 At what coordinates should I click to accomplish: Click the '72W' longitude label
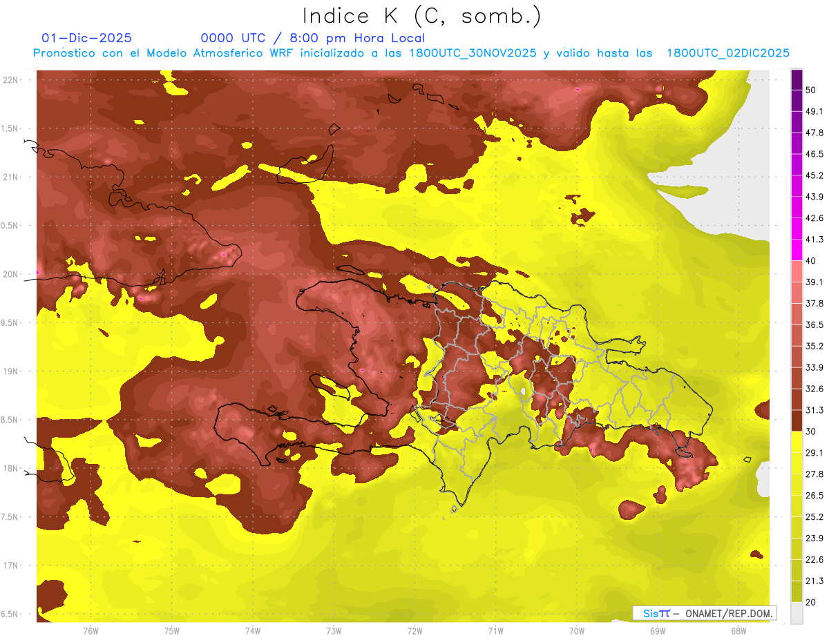pyautogui.click(x=415, y=630)
